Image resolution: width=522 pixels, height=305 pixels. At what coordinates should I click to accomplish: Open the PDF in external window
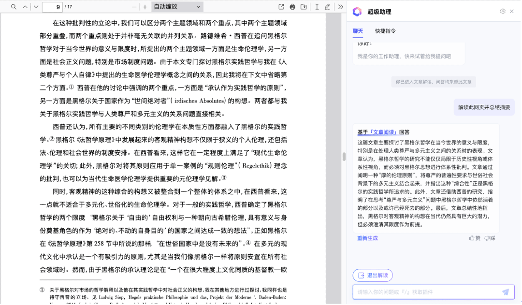coord(281,7)
